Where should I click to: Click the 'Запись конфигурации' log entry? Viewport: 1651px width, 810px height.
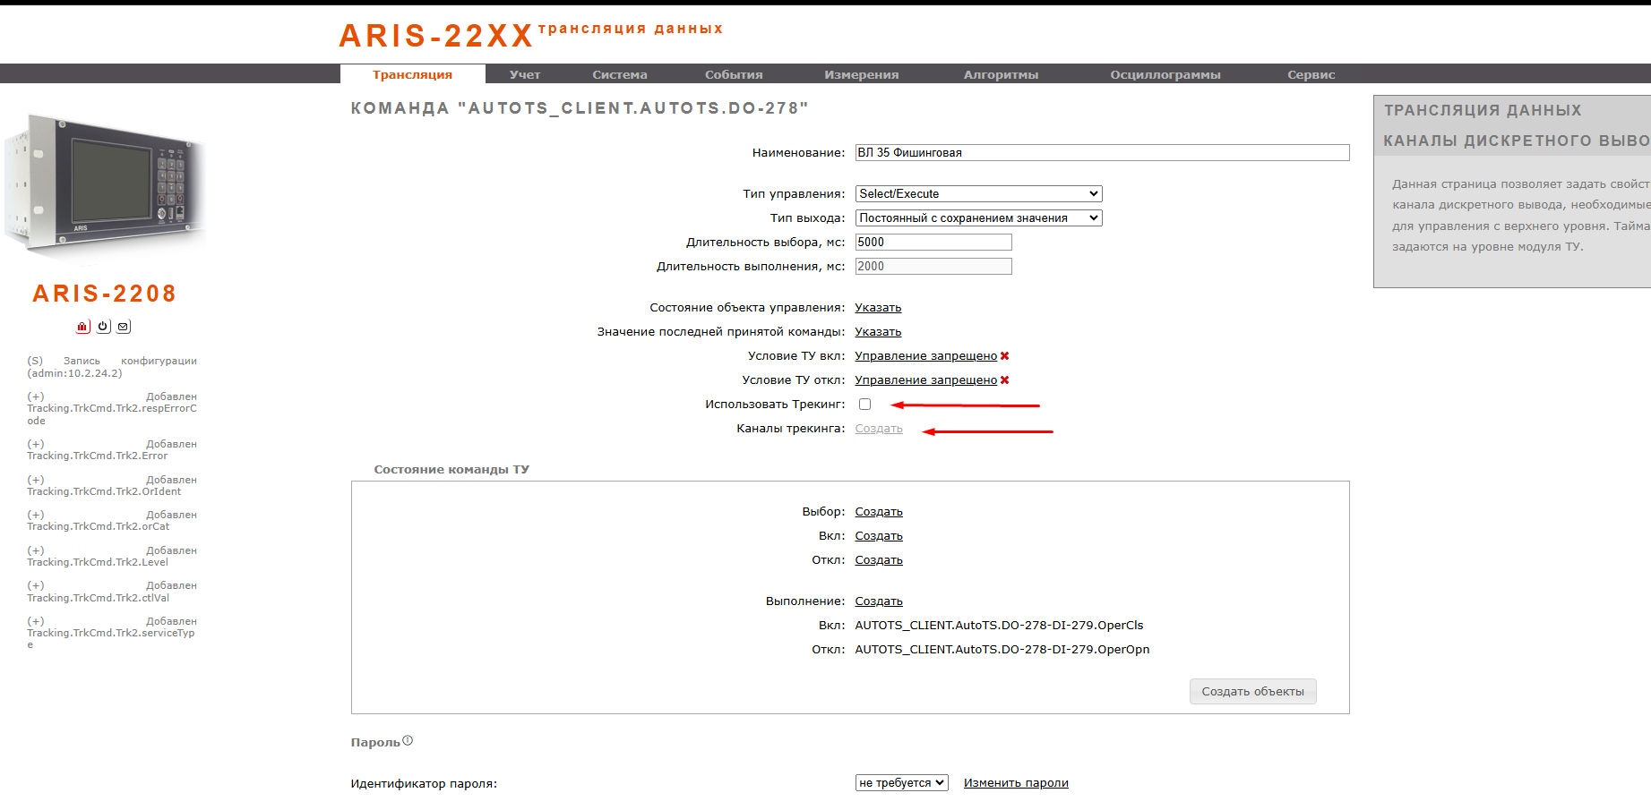[112, 367]
